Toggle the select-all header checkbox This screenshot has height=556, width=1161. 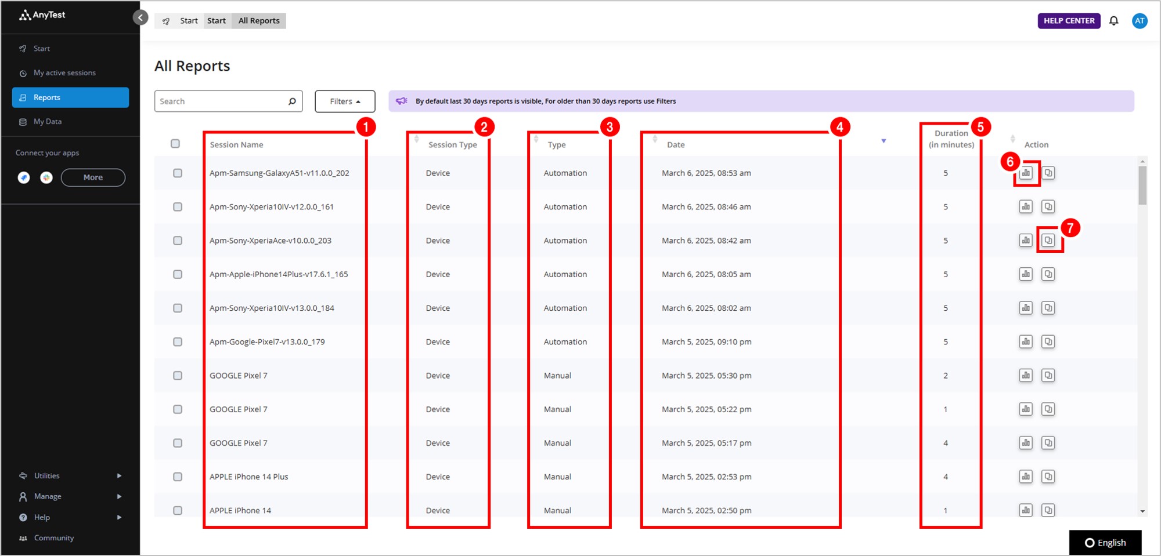pos(175,144)
